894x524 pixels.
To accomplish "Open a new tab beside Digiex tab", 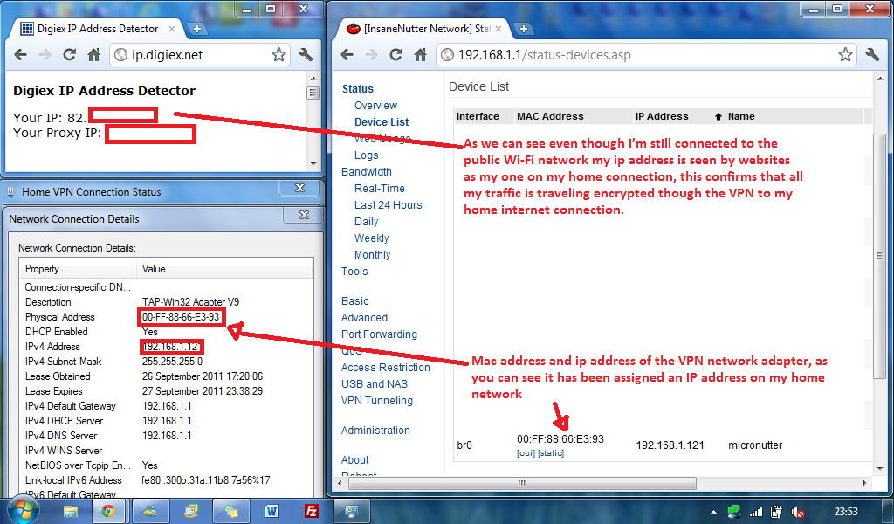I will click(196, 29).
